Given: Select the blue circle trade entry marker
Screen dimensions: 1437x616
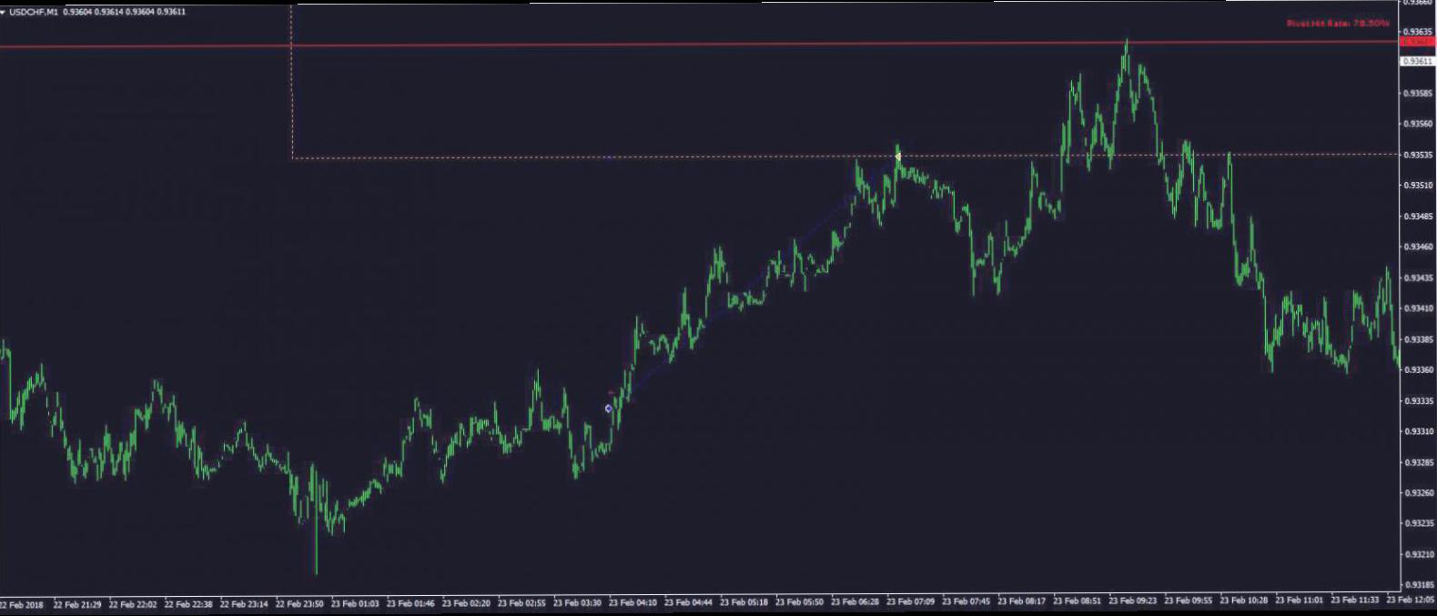Looking at the screenshot, I should click(609, 409).
